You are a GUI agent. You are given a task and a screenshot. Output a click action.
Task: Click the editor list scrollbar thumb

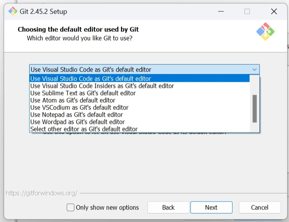tap(254, 108)
